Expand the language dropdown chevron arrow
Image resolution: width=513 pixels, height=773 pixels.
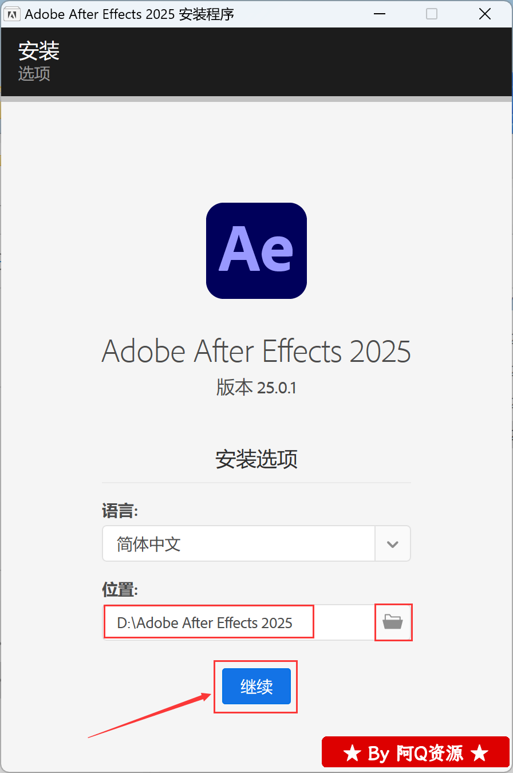coord(393,544)
